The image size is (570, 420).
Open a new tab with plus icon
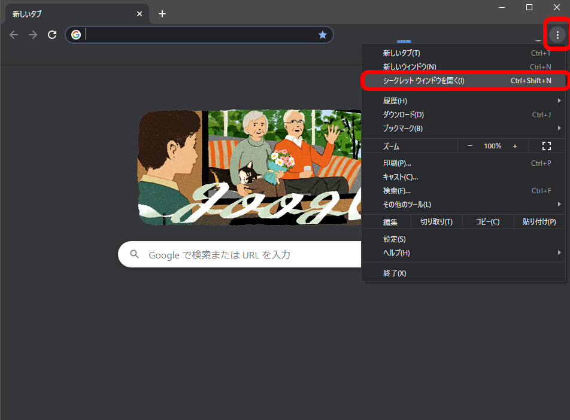[x=162, y=14]
